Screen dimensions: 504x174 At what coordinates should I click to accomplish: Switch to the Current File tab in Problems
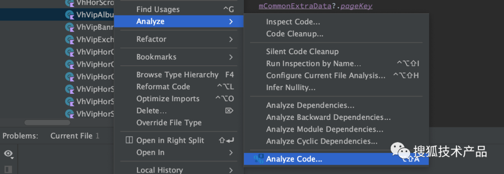pyautogui.click(x=75, y=136)
